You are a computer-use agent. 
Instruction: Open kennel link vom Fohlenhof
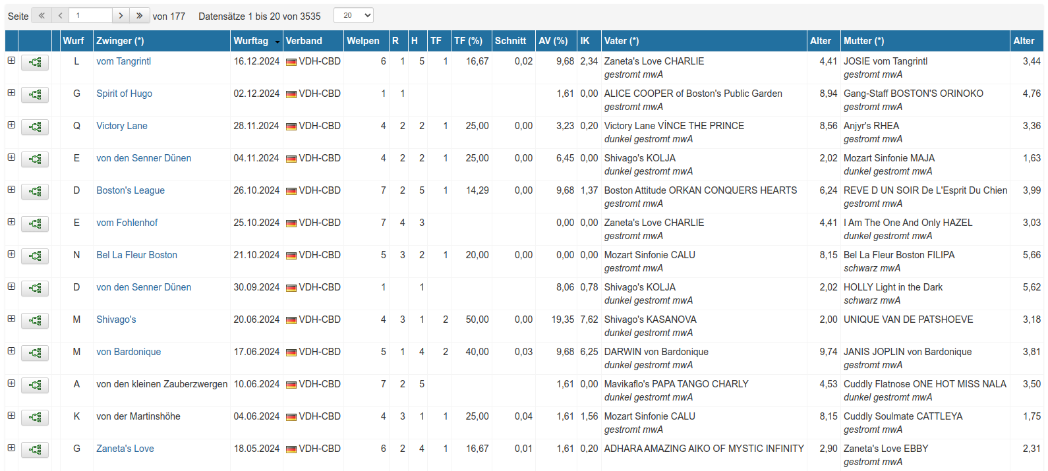tap(127, 223)
